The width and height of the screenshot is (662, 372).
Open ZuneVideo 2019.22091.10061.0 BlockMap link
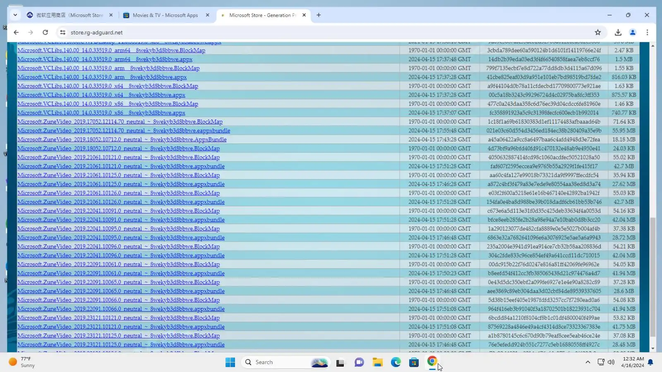118,265
